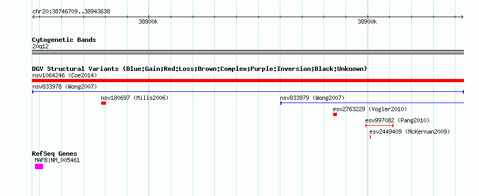Click the DGV Structural Variants track title
The image size is (479, 196).
[200, 69]
